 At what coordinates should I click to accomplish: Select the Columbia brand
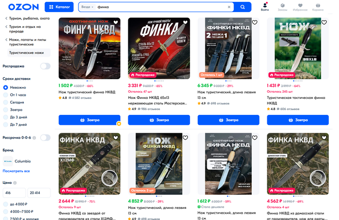(17, 161)
